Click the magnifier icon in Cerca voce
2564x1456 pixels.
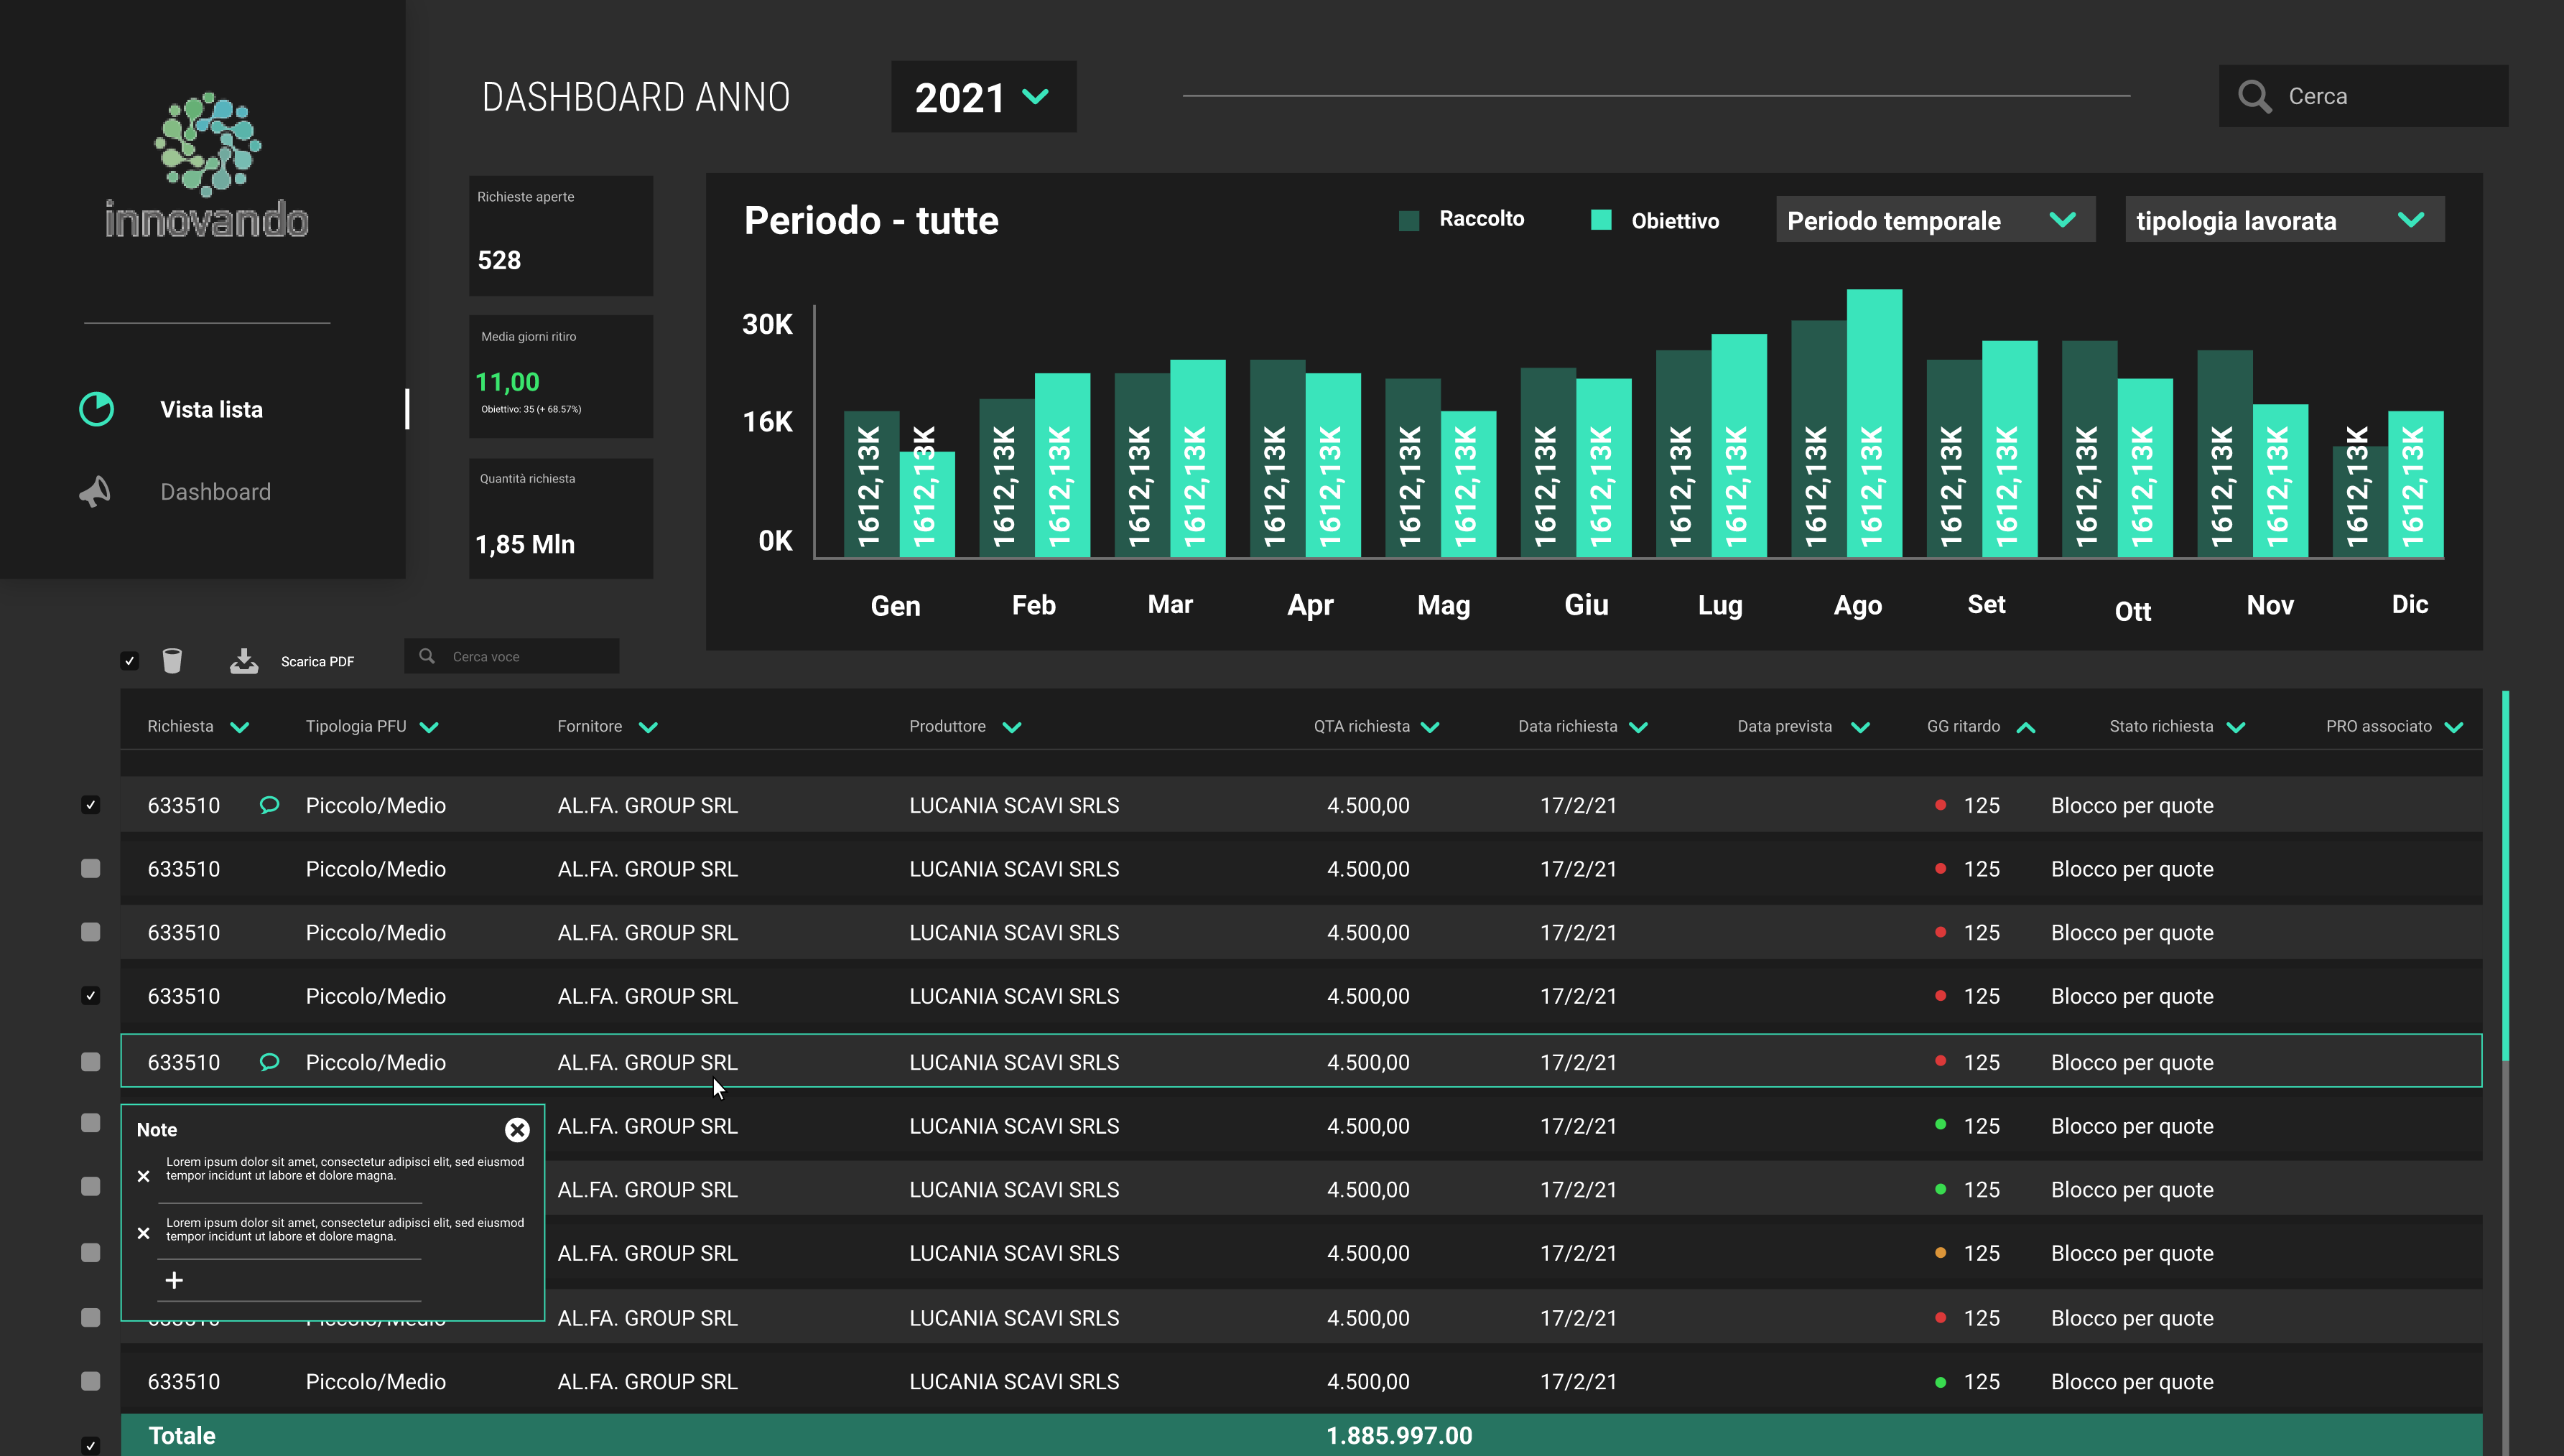click(x=427, y=656)
